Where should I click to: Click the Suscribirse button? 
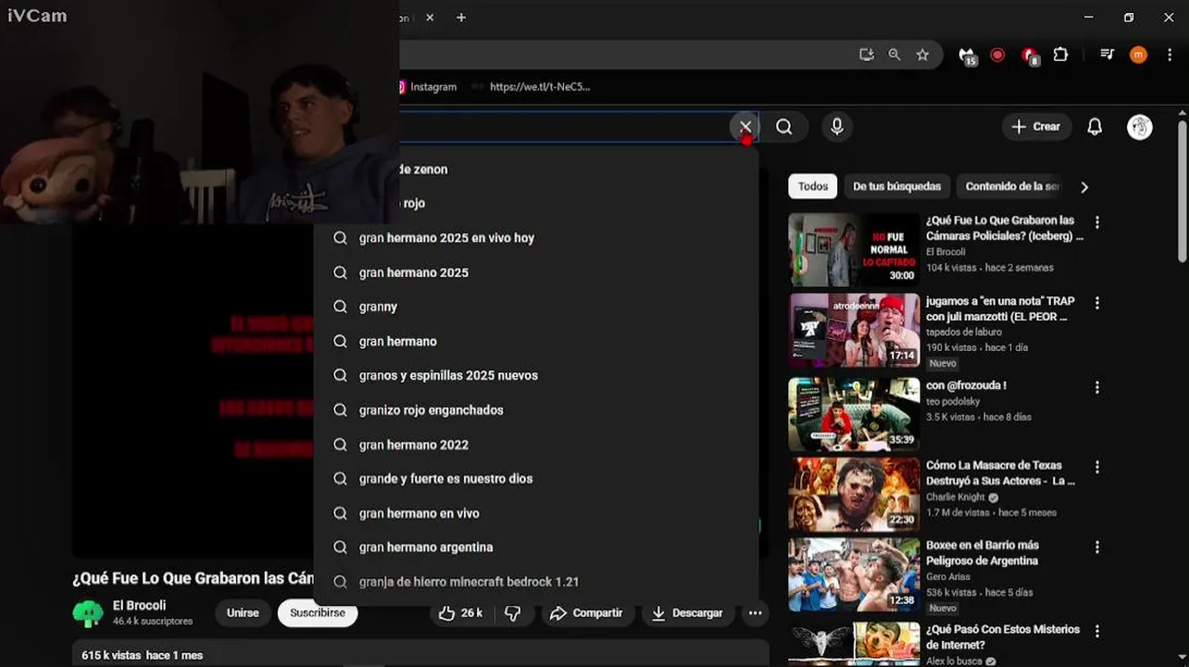coord(318,613)
